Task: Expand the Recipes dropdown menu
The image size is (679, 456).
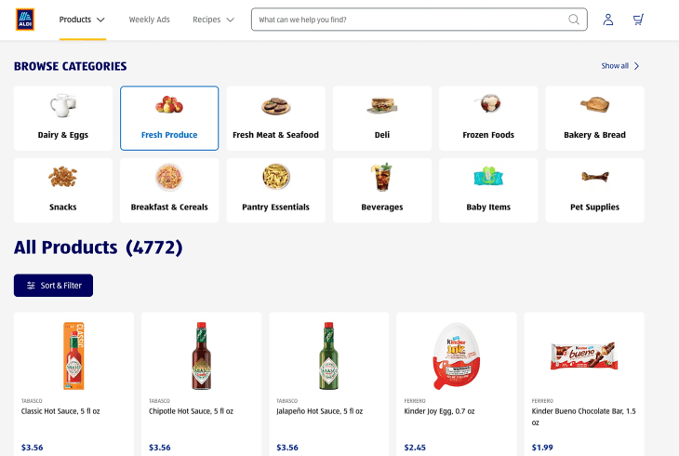Action: (x=213, y=20)
